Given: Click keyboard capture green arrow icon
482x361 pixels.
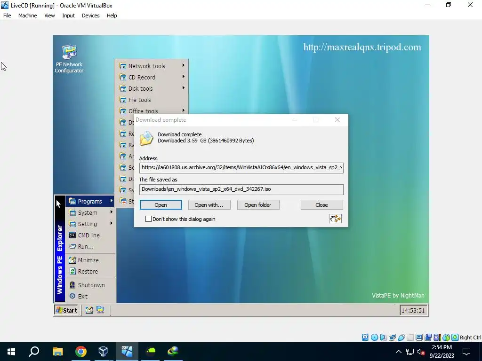Looking at the screenshot, I should click(x=455, y=337).
